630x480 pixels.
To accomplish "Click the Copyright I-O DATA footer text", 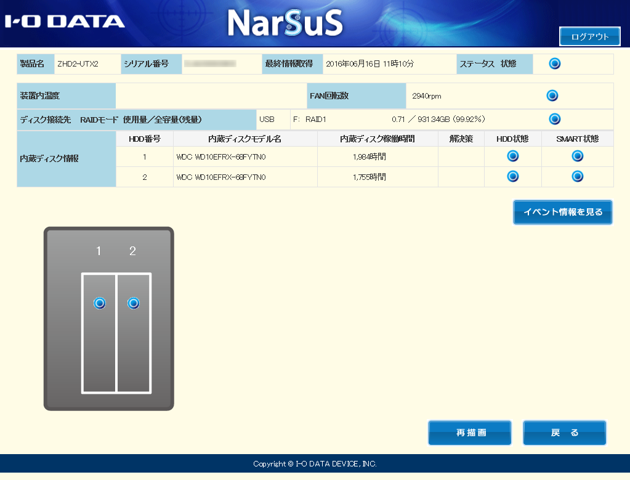I will 315,464.
